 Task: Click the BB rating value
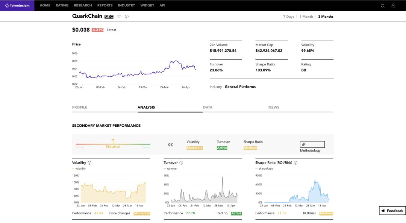click(x=303, y=70)
